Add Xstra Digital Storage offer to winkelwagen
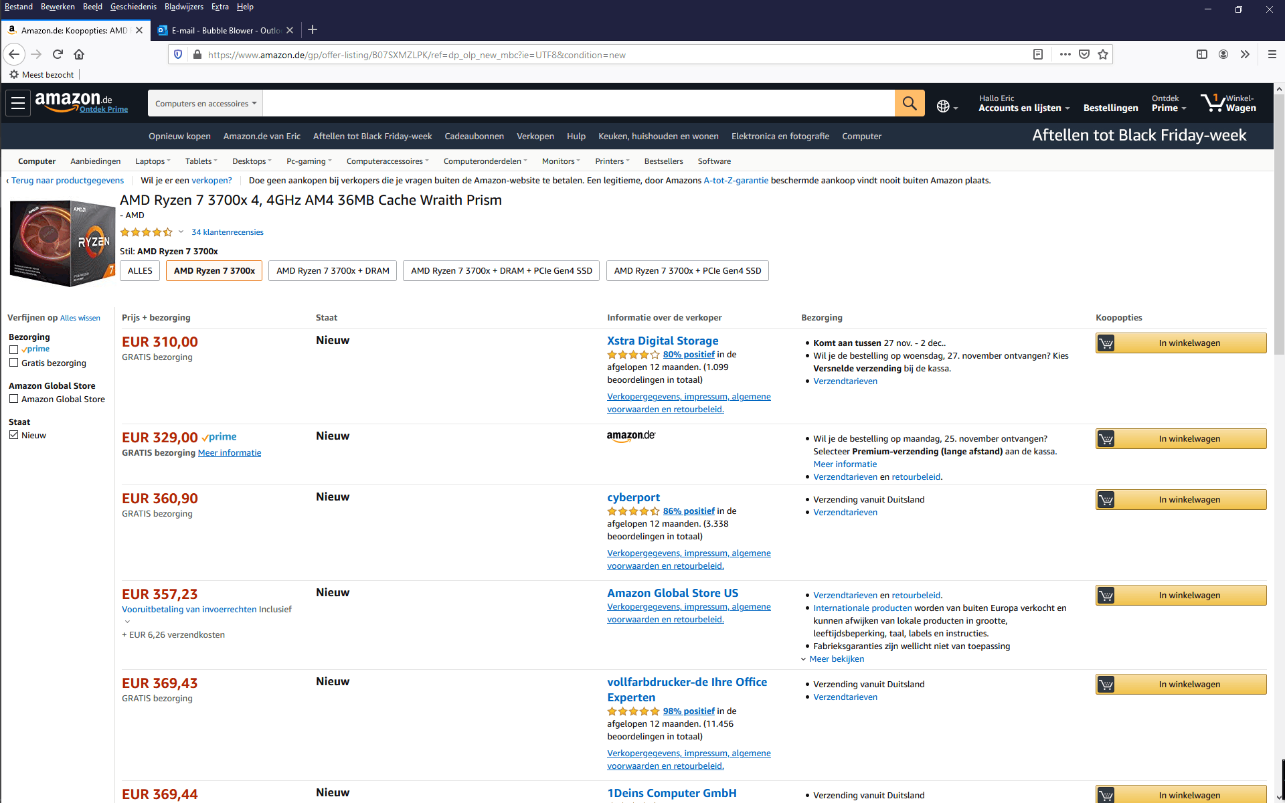1285x803 pixels. (x=1181, y=343)
